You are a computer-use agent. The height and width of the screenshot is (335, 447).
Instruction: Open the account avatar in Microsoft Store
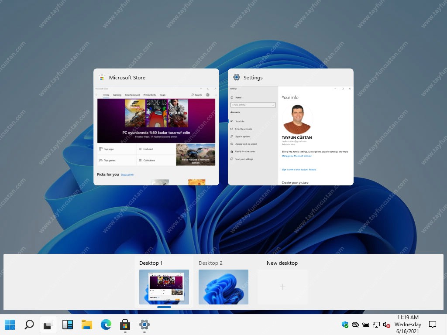pos(208,95)
